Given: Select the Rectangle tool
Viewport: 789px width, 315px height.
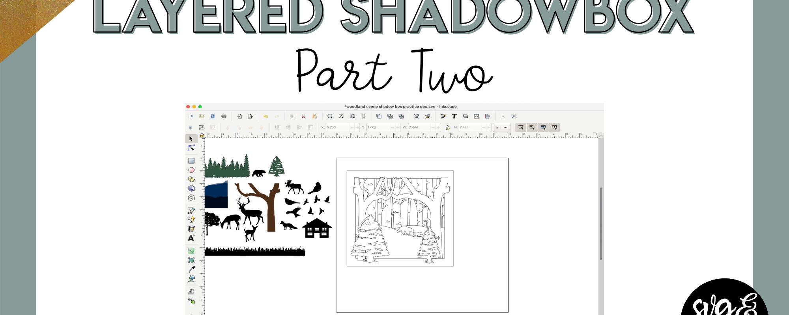Looking at the screenshot, I should pyautogui.click(x=191, y=161).
